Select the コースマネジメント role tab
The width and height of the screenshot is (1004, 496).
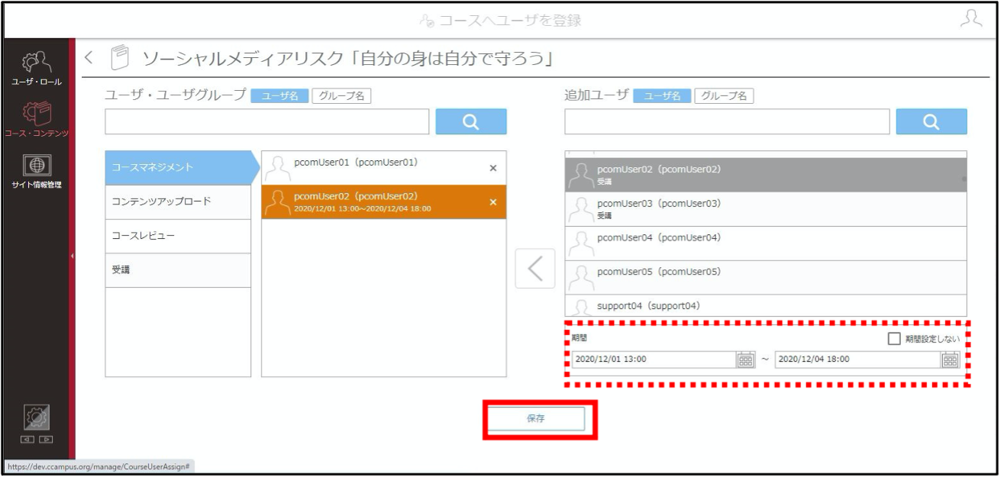pos(178,168)
